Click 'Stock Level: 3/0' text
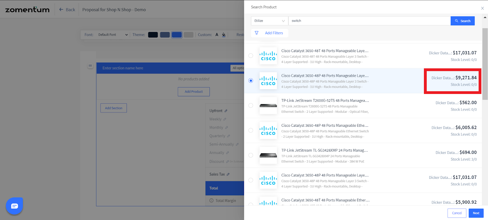Screen dimensions: 488x220 click(x=464, y=159)
